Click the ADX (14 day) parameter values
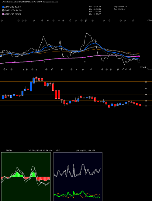 click(85, 150)
